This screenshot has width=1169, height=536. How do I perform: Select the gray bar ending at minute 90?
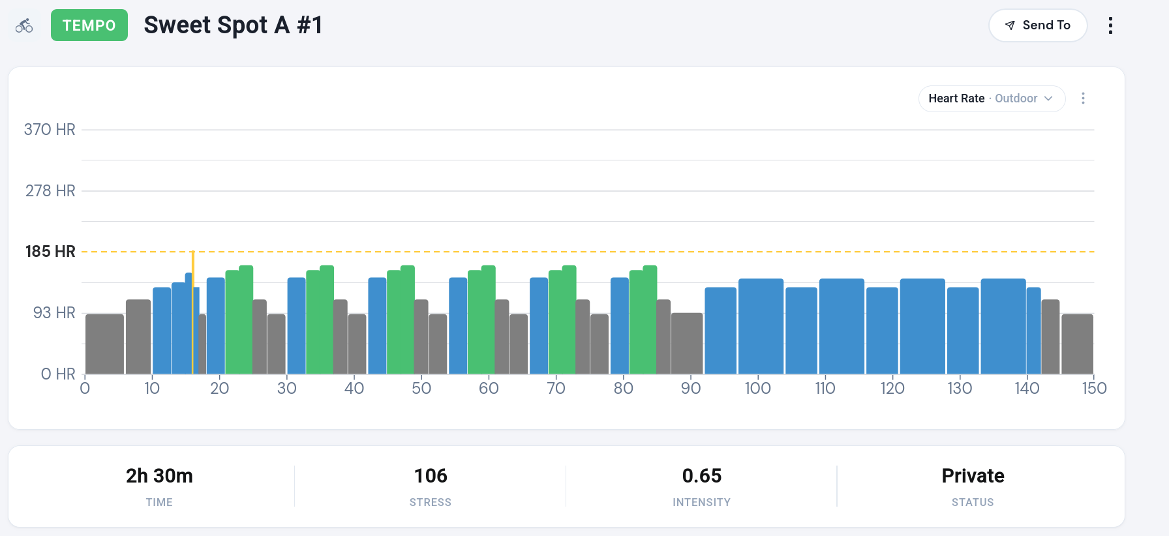point(687,344)
